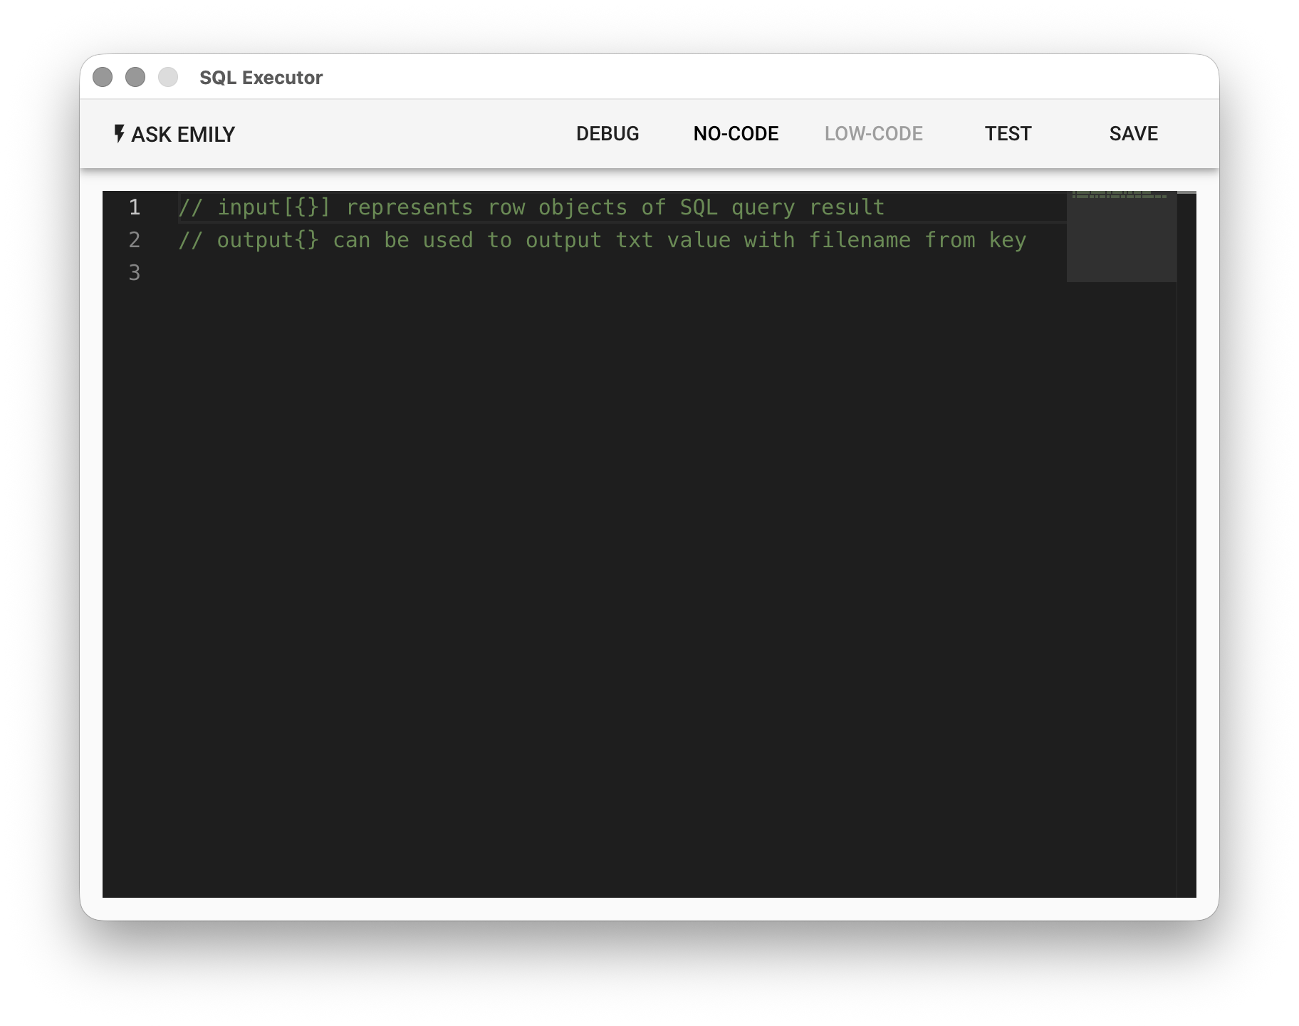Start the DEBUG mode
The height and width of the screenshot is (1026, 1299).
pyautogui.click(x=607, y=134)
